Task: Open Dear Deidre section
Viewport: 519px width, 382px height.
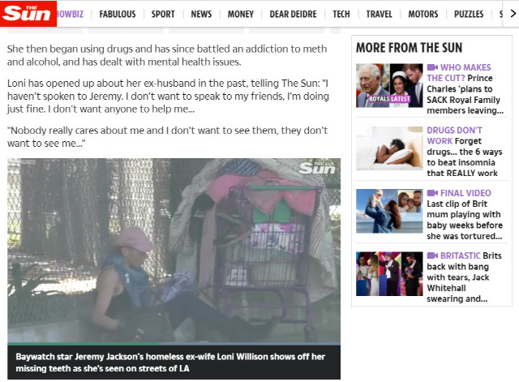Action: pyautogui.click(x=293, y=15)
